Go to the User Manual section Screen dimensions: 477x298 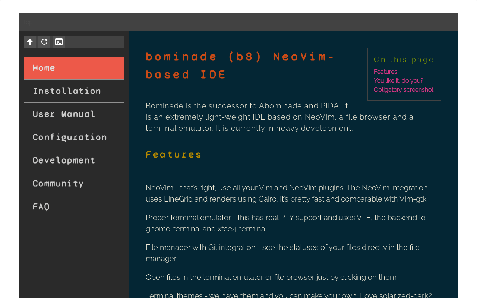click(x=74, y=114)
